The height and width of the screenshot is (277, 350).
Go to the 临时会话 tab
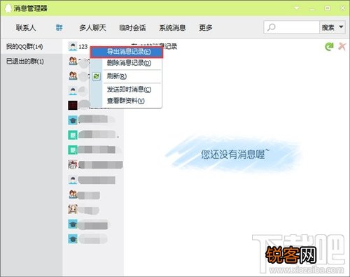(132, 28)
